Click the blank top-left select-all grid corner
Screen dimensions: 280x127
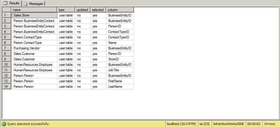pos(7,10)
